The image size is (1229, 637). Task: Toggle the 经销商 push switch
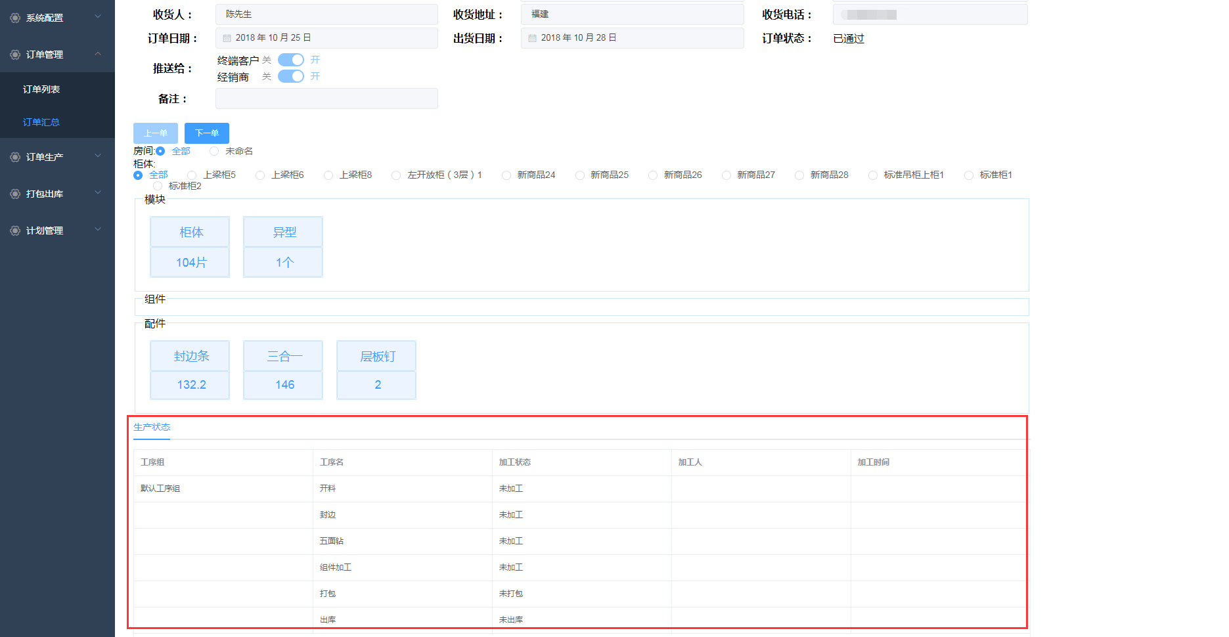pyautogui.click(x=290, y=76)
